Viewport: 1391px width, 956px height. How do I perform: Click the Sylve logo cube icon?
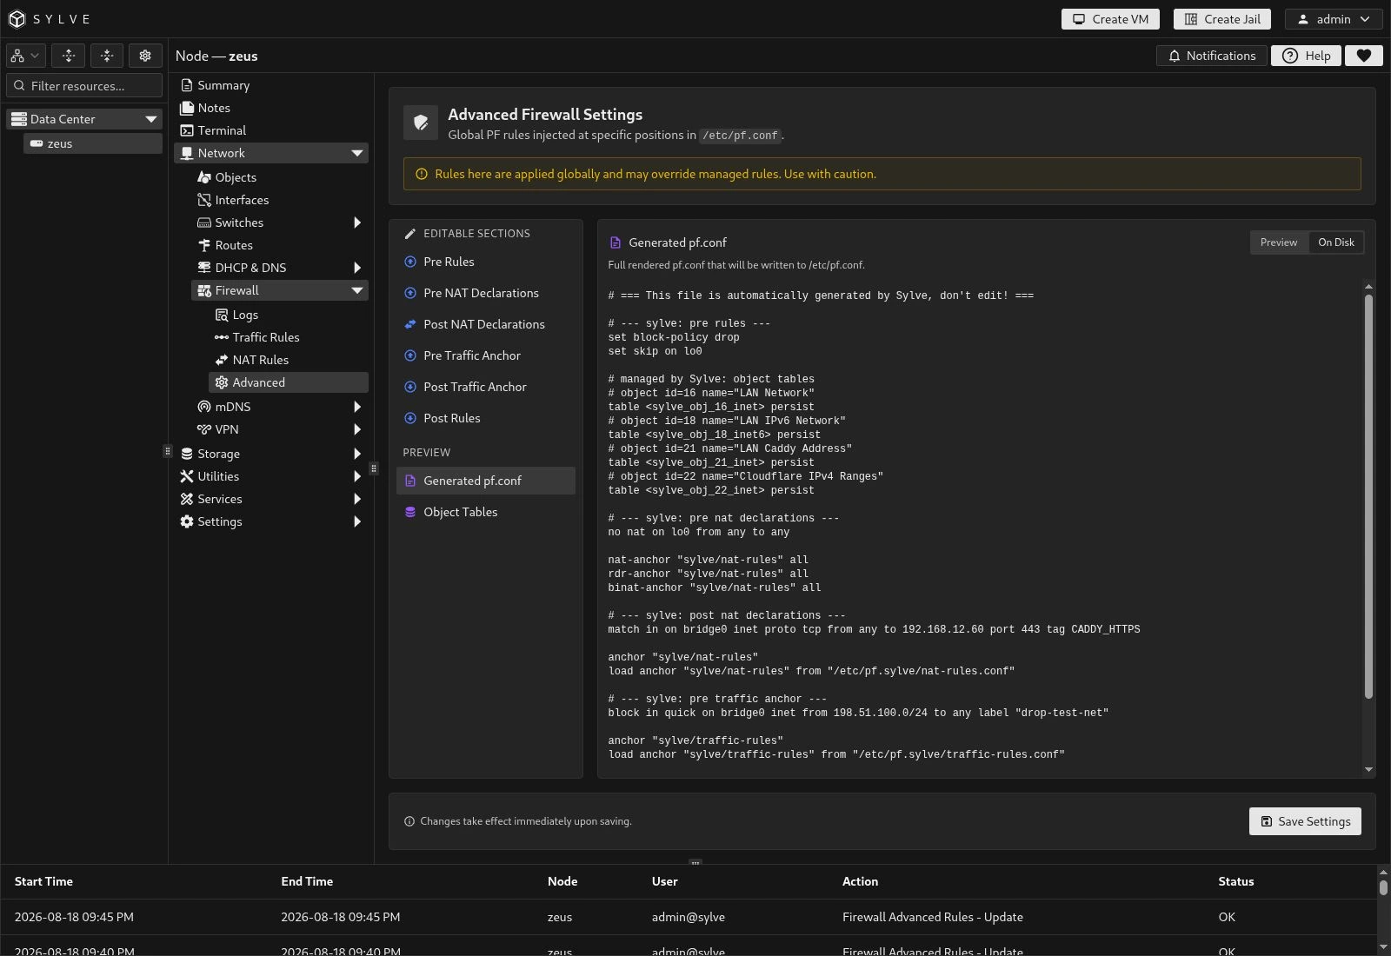[x=17, y=19]
